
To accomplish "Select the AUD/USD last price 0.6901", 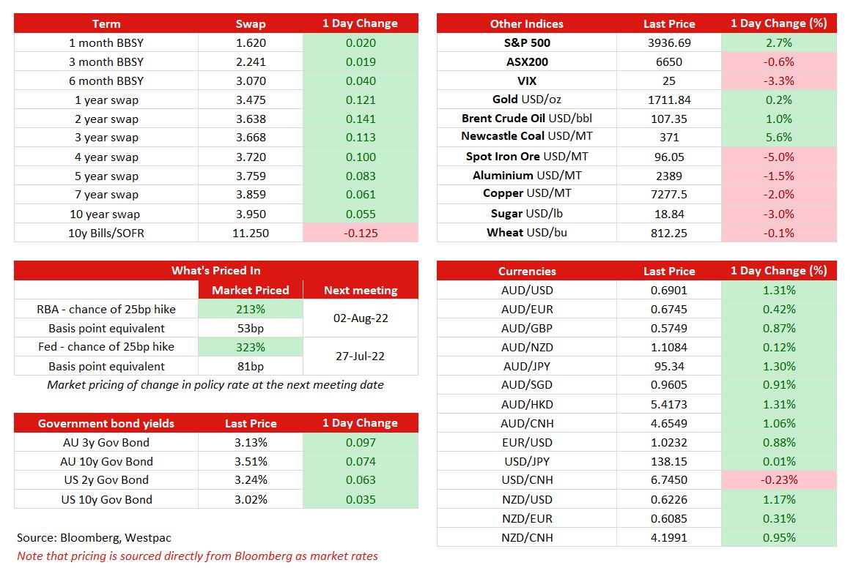I will 668,290.
